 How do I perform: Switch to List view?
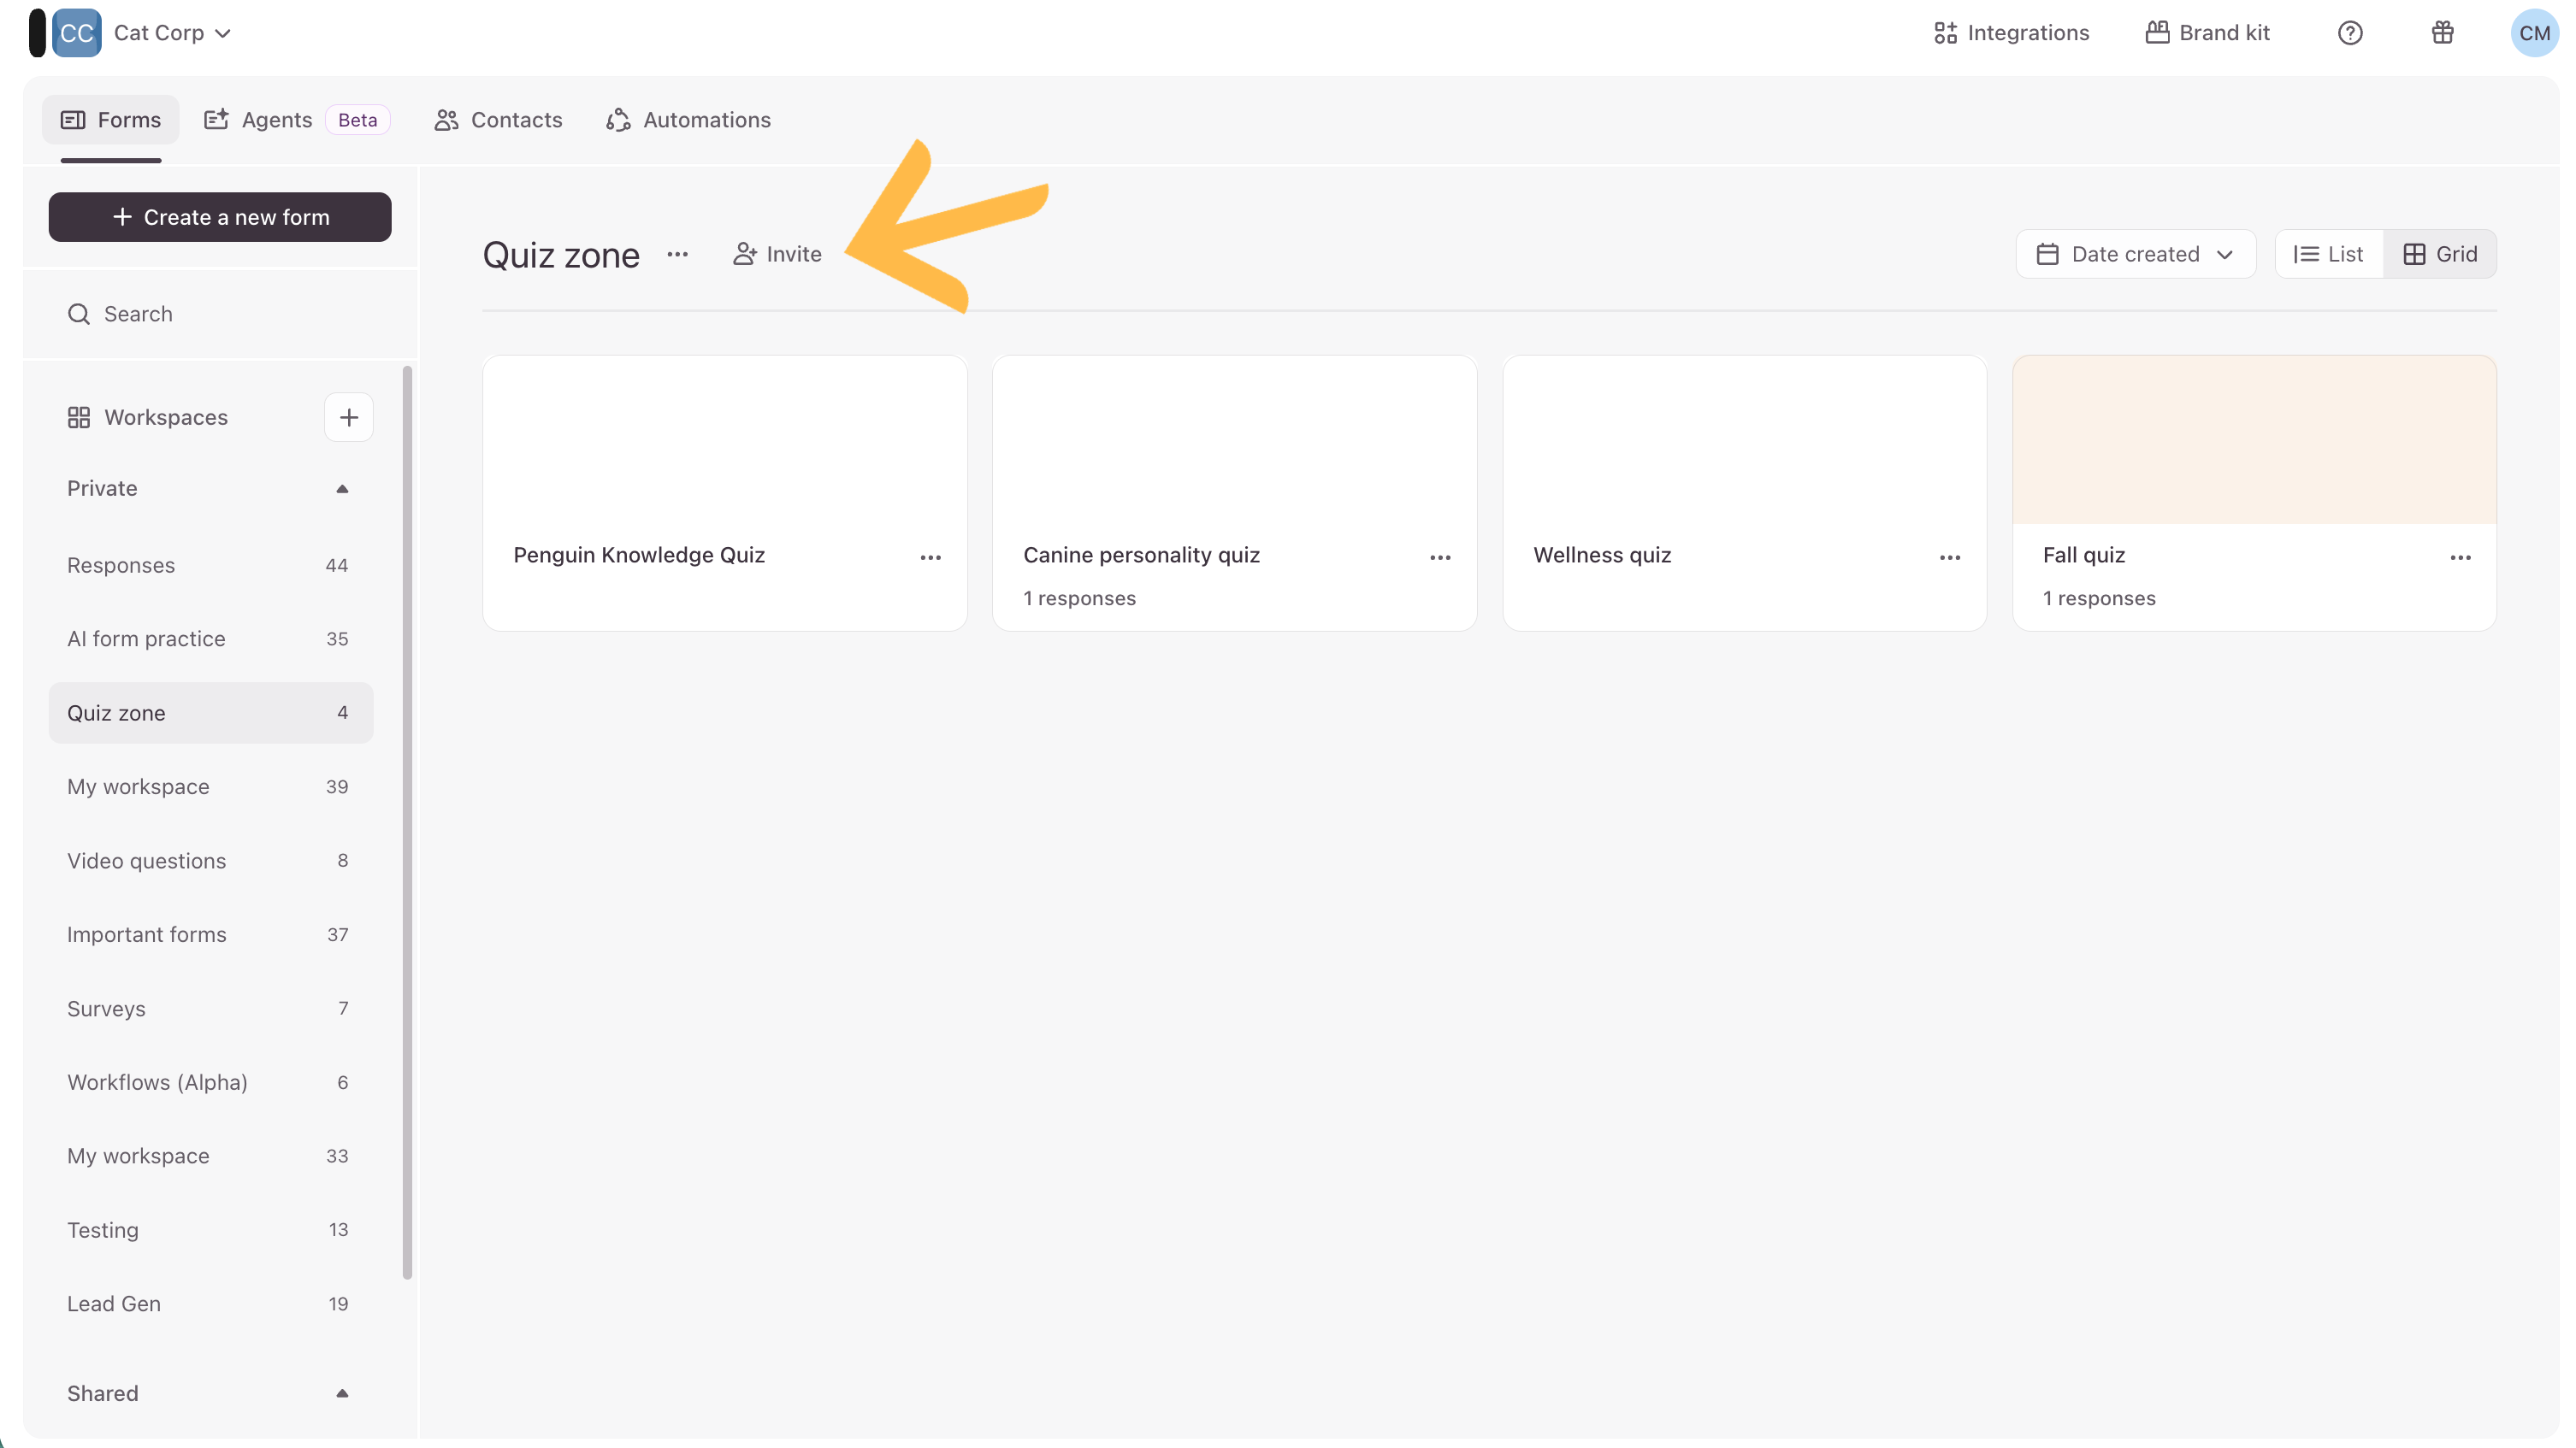click(2328, 255)
